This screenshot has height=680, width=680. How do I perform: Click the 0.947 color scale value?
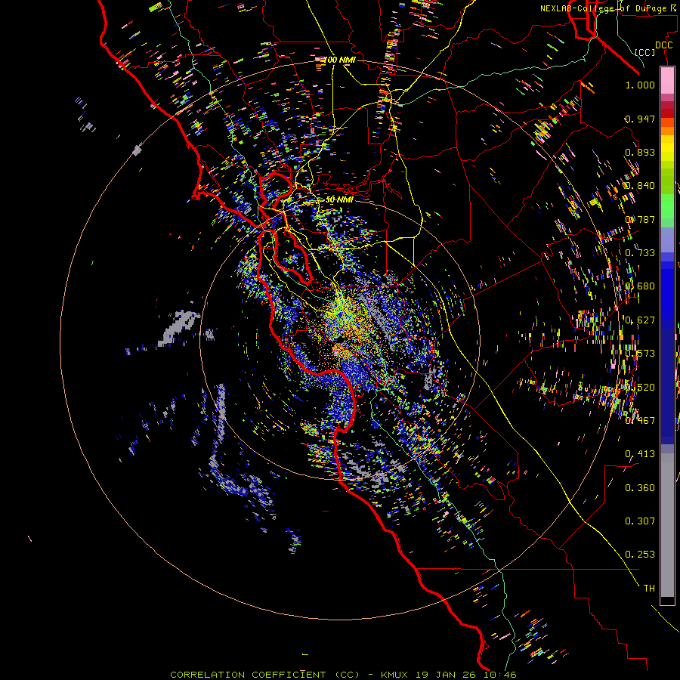point(640,119)
